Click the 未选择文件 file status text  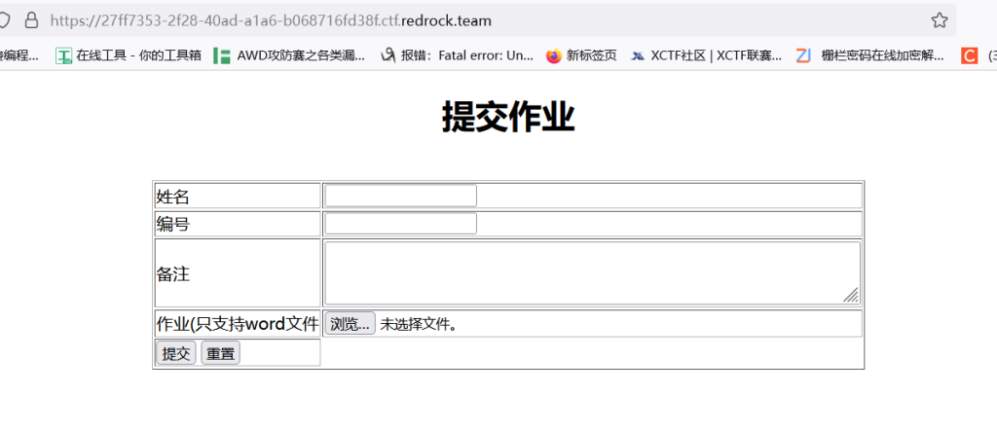click(419, 324)
